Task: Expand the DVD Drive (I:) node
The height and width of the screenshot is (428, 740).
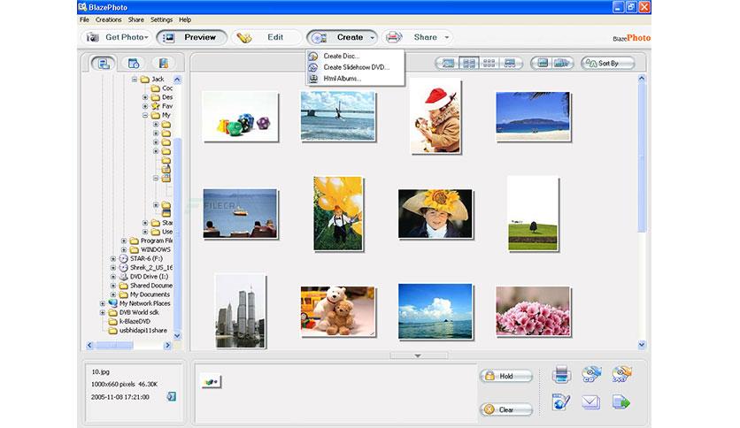Action: tap(113, 277)
